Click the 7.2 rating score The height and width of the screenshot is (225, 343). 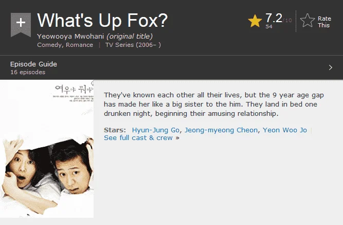274,18
